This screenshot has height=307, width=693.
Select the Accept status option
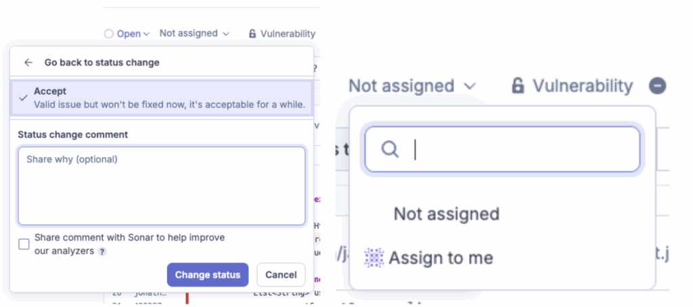point(162,97)
